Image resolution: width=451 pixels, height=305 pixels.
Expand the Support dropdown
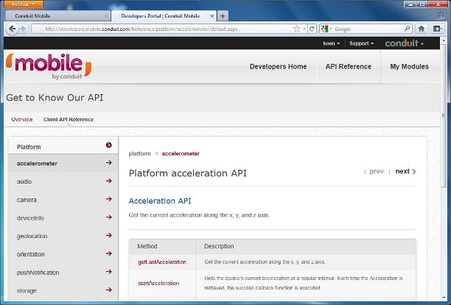tap(362, 43)
